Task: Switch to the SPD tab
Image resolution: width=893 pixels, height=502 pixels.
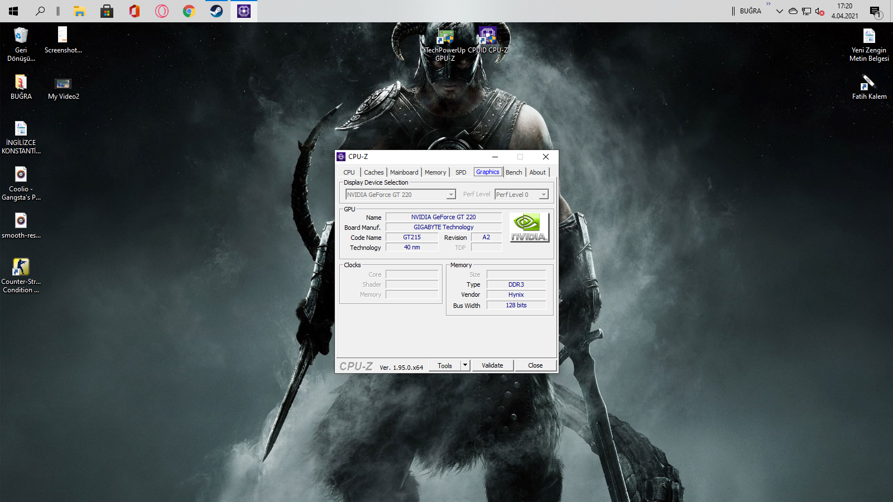Action: click(460, 172)
